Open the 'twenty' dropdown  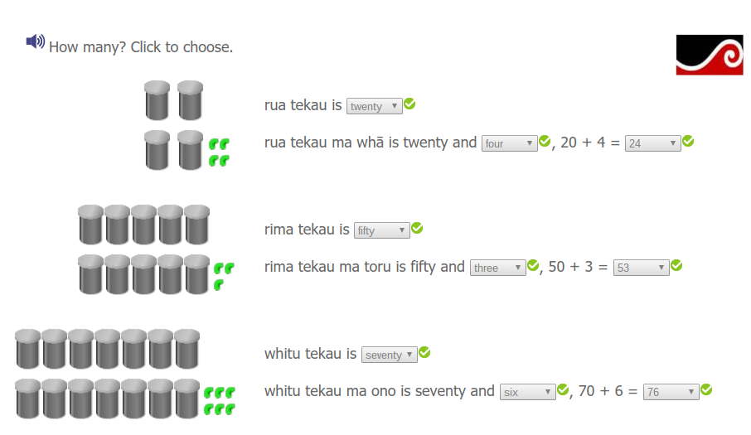(x=374, y=106)
